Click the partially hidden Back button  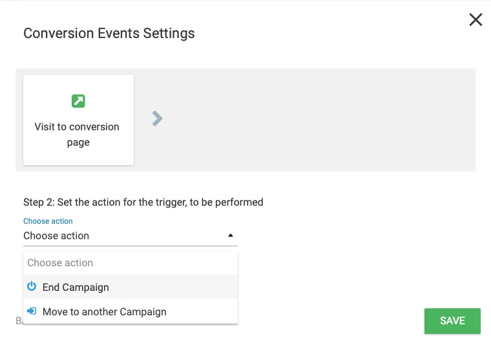[18, 320]
